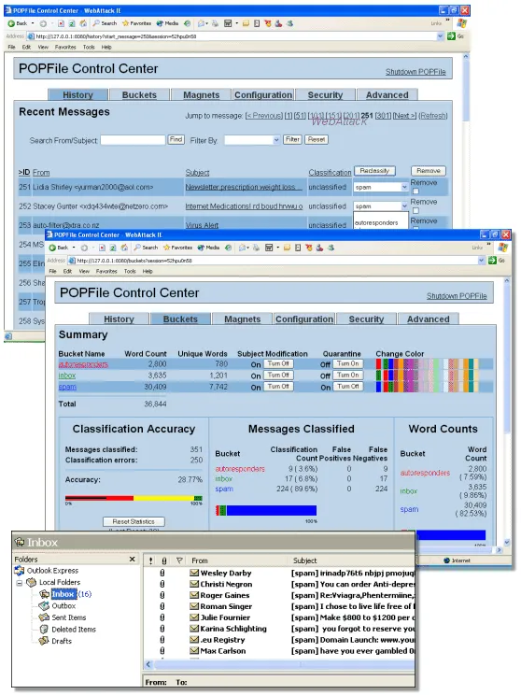The image size is (521, 695).
Task: Open reclassify dropdown for message 251
Action: pos(381,187)
